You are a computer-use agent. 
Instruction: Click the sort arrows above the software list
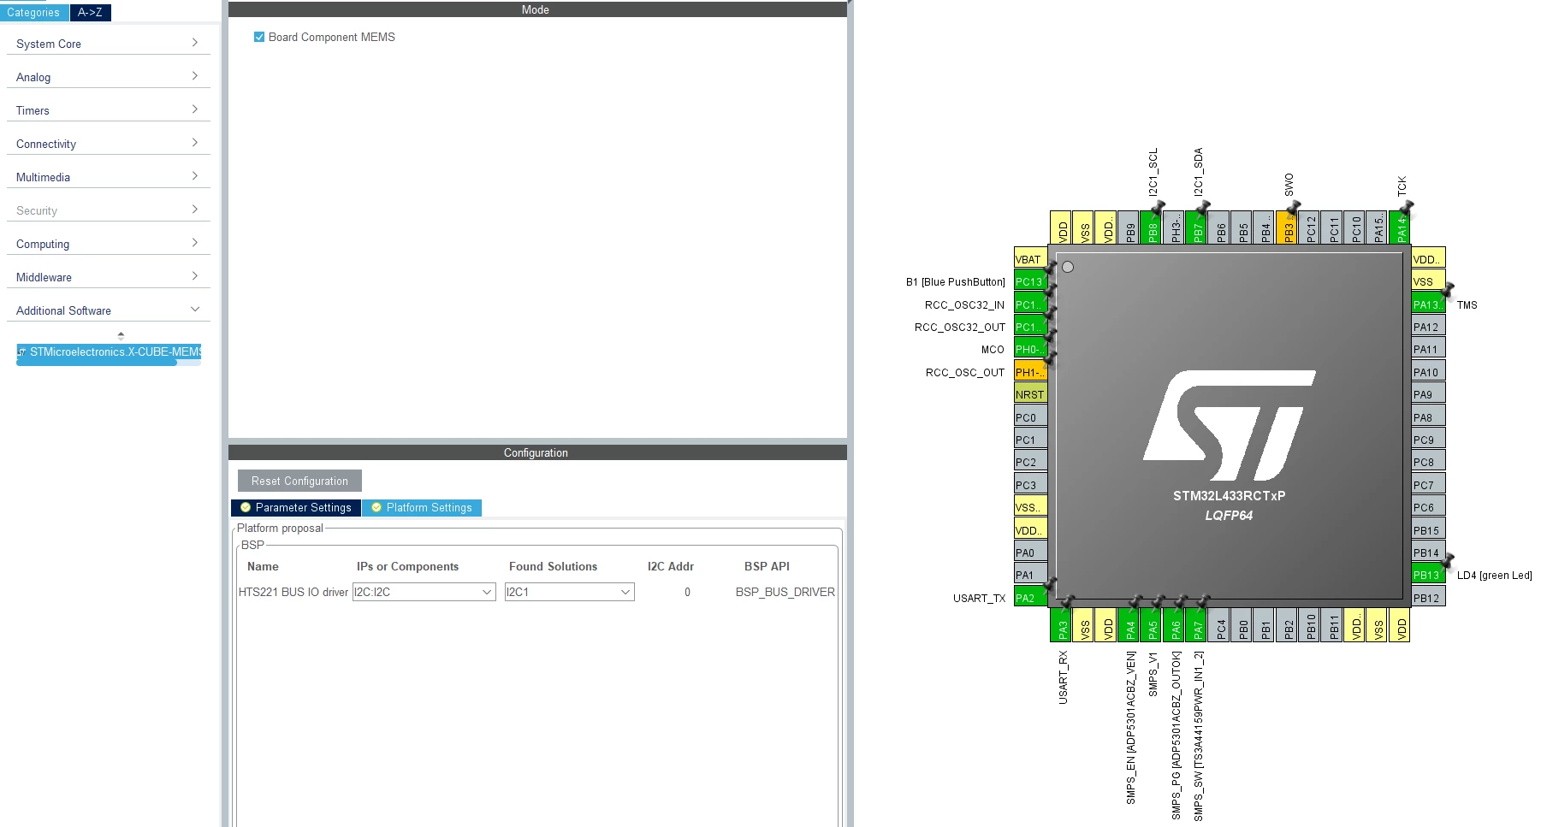(x=121, y=335)
